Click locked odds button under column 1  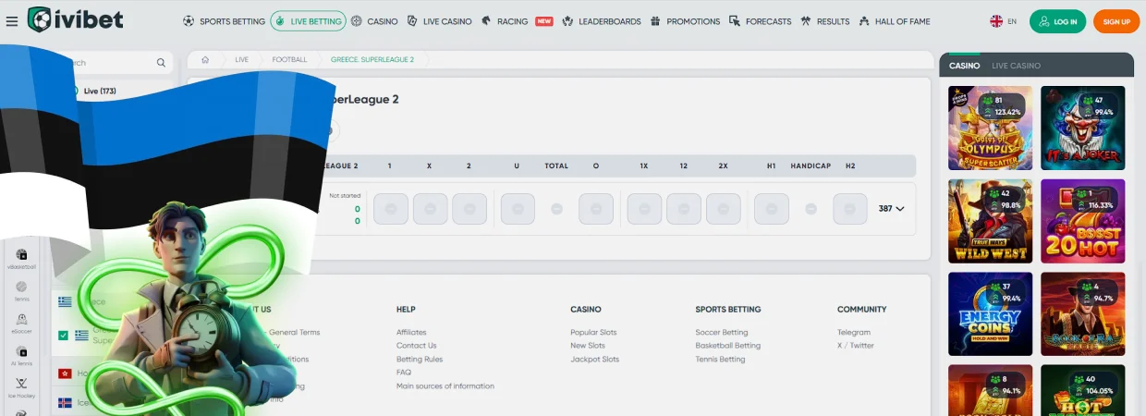coord(390,209)
